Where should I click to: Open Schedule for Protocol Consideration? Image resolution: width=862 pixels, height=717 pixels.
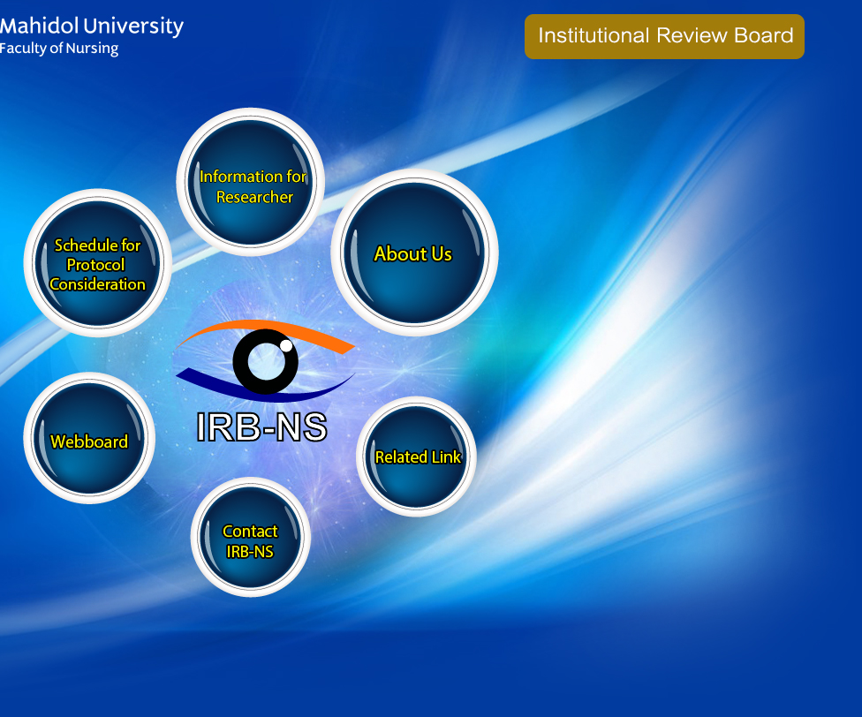point(98,263)
